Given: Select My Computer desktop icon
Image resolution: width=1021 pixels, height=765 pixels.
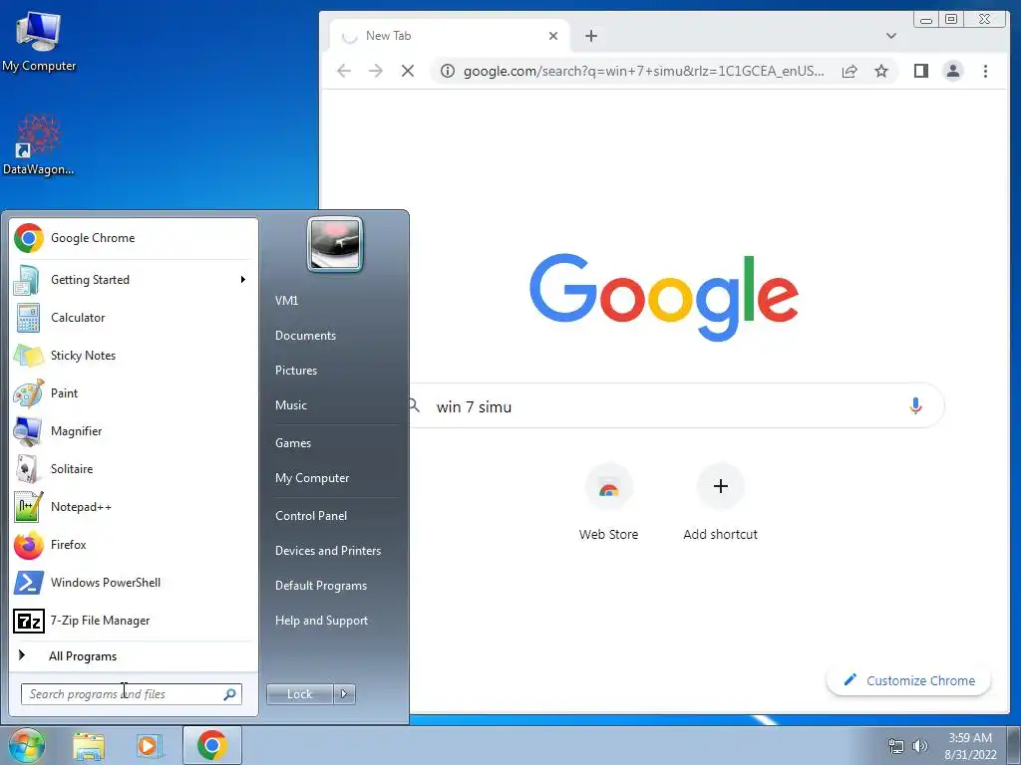Looking at the screenshot, I should (x=39, y=40).
